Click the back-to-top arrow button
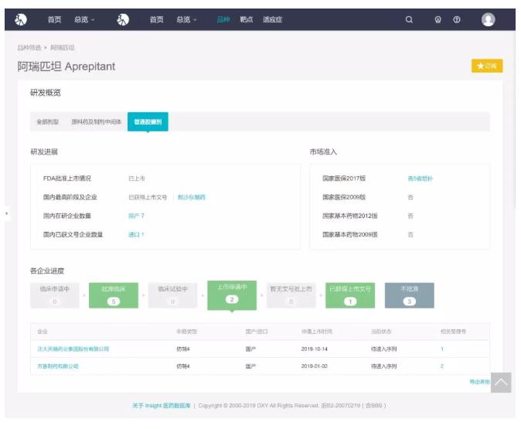The height and width of the screenshot is (429, 521). coord(501,382)
